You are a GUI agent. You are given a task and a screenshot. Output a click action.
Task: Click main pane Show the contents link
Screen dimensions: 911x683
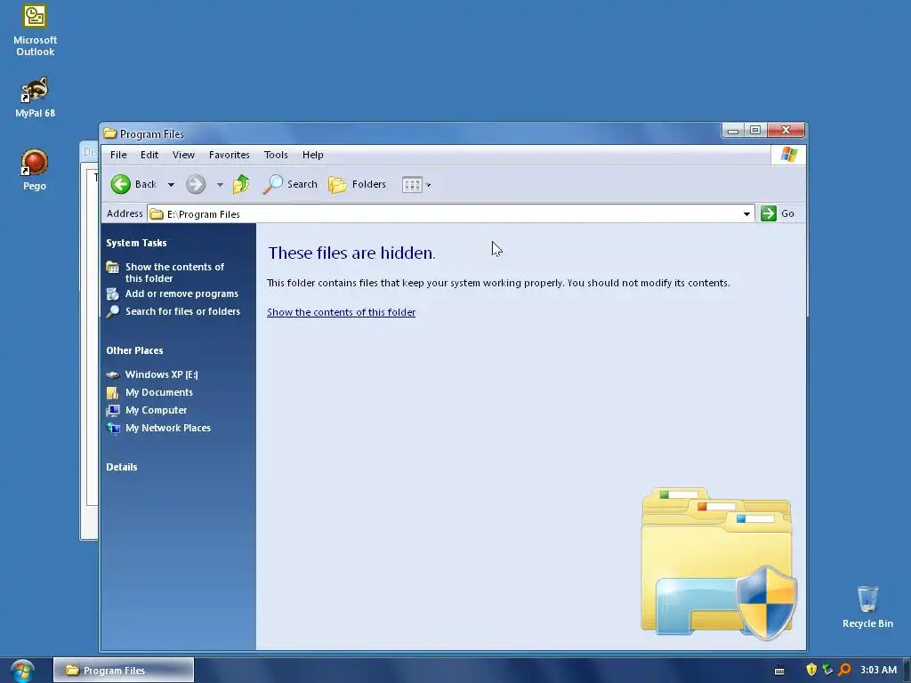(341, 312)
